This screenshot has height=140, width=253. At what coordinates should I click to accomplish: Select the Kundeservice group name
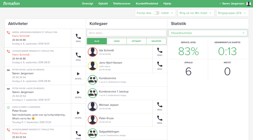coord(108,78)
